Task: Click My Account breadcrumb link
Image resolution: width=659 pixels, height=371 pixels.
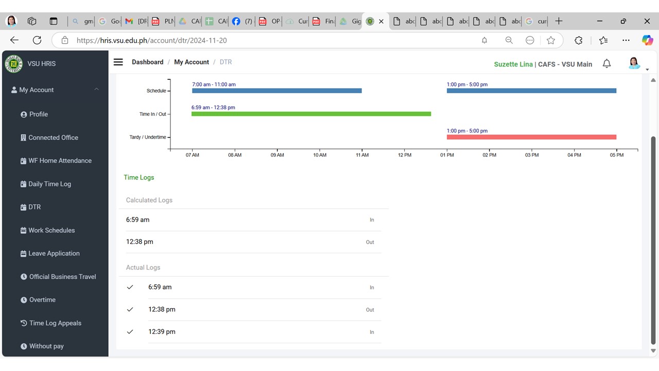Action: 192,62
